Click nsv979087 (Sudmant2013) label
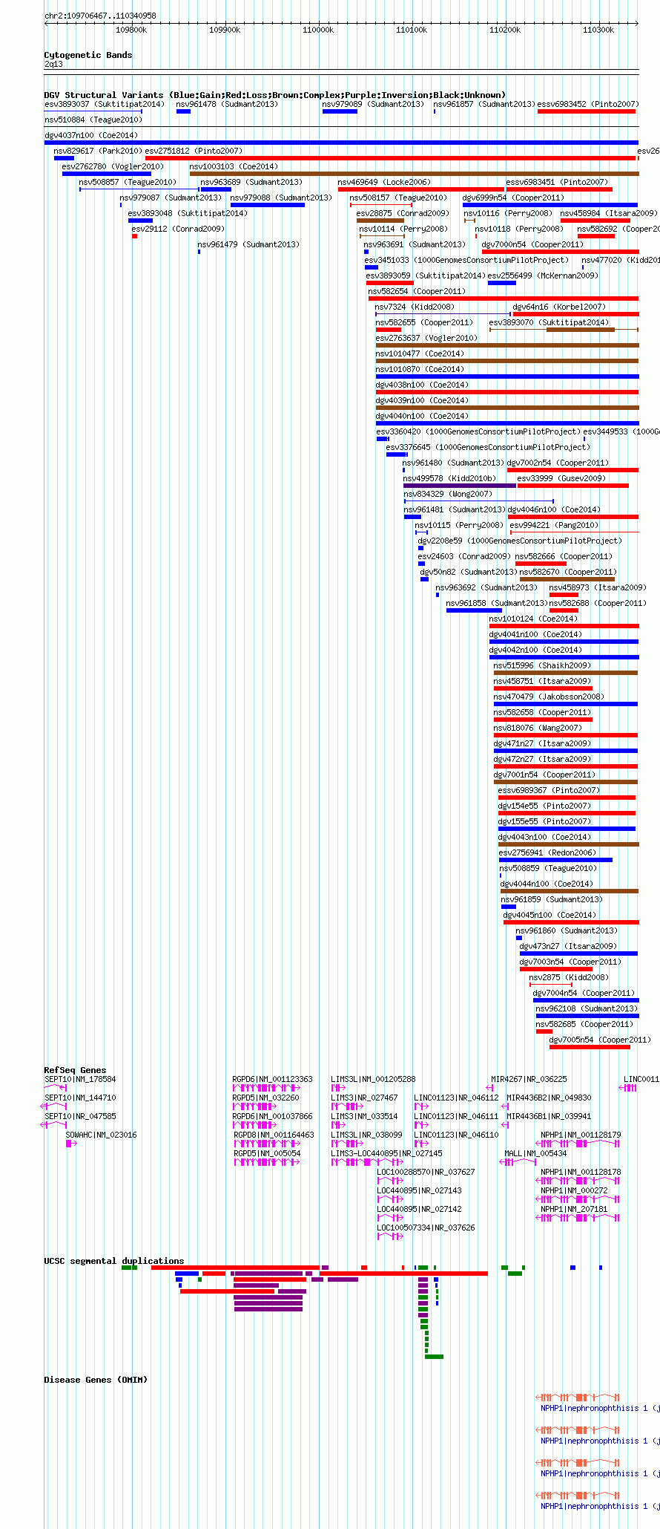660x1529 pixels. [x=171, y=198]
